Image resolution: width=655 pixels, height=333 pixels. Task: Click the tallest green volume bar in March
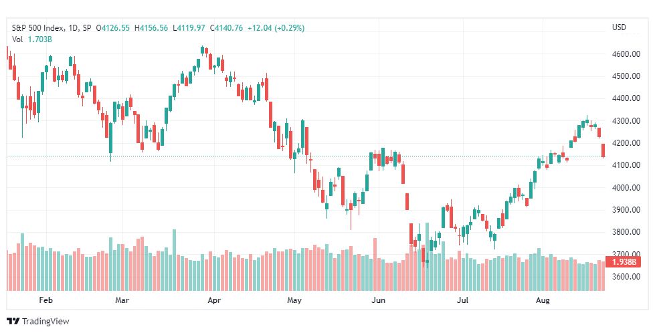174,260
